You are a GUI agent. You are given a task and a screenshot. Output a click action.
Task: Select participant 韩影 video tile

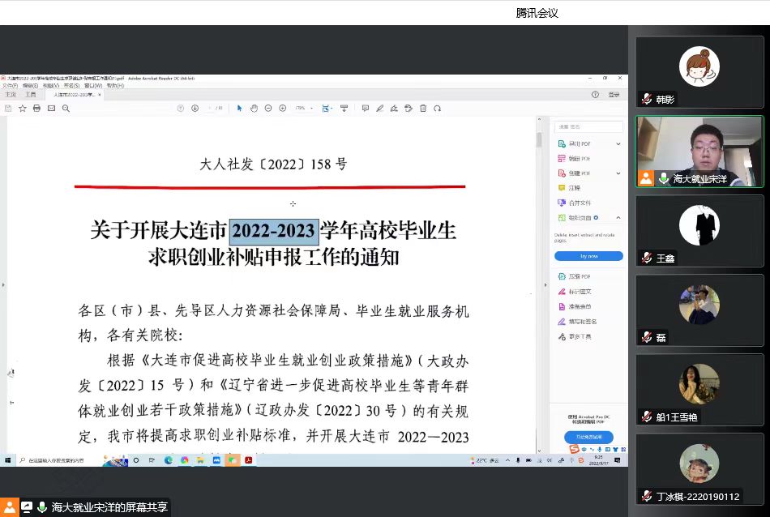pyautogui.click(x=699, y=72)
